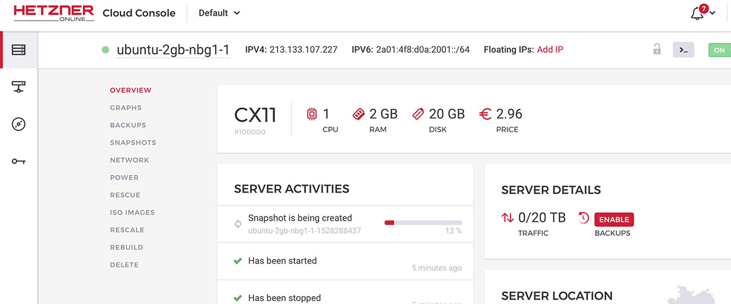Edit the server name ubuntu-2gb-nbg1-1
This screenshot has height=304, width=731.
click(174, 50)
